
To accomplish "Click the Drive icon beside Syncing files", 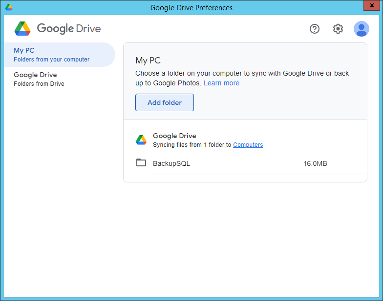I will tap(141, 140).
